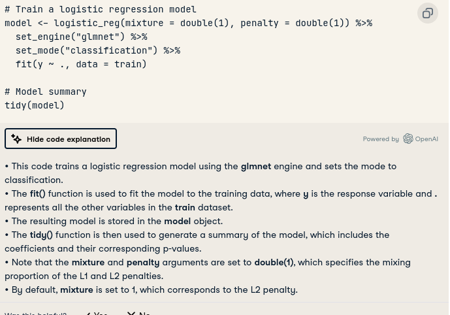450x315 pixels.
Task: Click the '# Train a logistic regression model' comment
Action: (101, 9)
